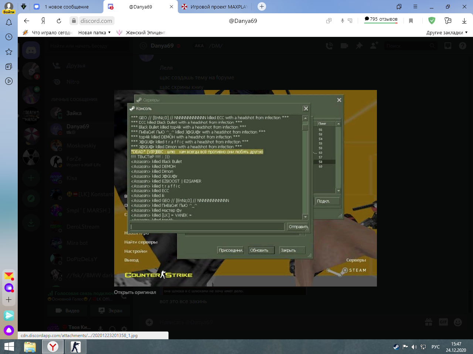Open the rabbit server with 3 badge
The height and width of the screenshot is (354, 473).
pyautogui.click(x=31, y=71)
